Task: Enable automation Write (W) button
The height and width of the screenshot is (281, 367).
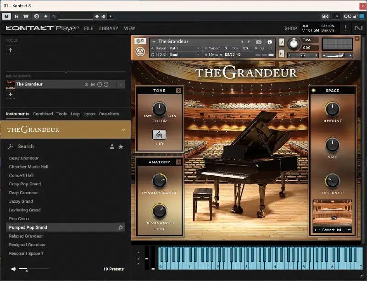Action: pos(26,16)
